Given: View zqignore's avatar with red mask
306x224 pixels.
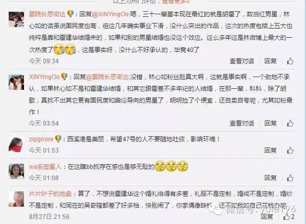Looking at the screenshot, I should pos(16,144).
